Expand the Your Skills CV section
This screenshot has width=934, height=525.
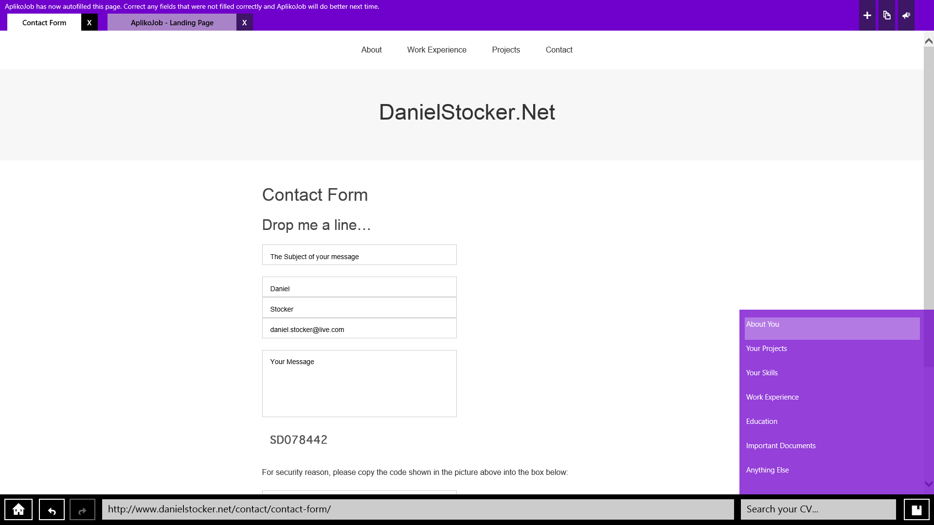click(762, 373)
